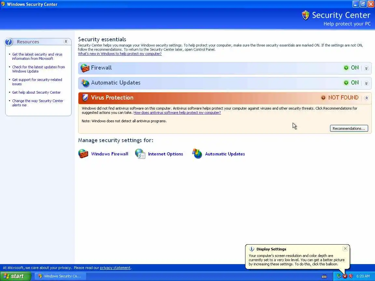Open Recommendations for virus protection
375x281 pixels.
coord(349,128)
